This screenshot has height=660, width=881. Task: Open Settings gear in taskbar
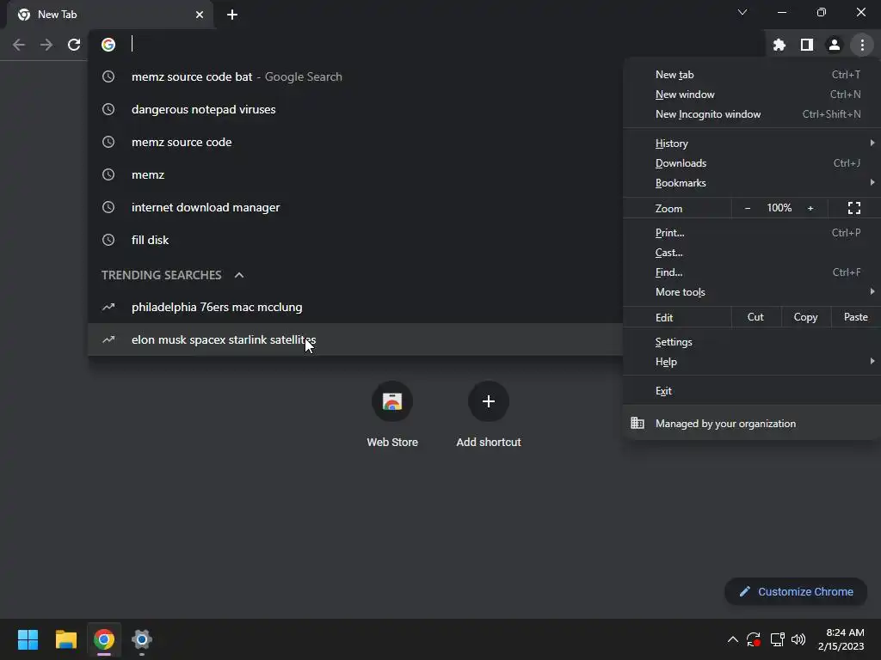(142, 639)
